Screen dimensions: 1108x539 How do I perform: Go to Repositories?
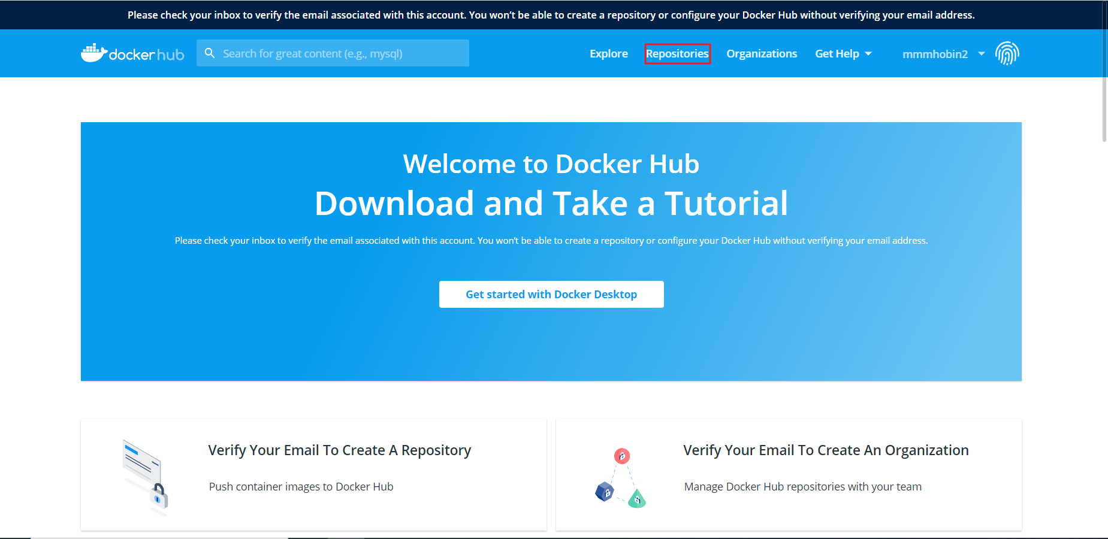(677, 54)
